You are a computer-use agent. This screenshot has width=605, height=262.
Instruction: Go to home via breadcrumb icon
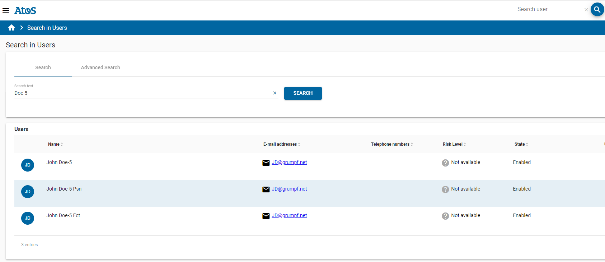click(11, 28)
